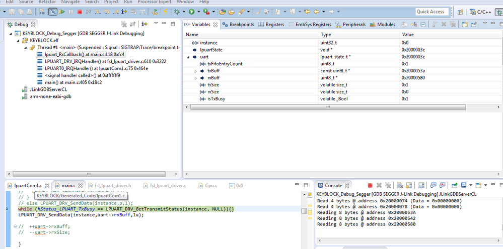Open the Debug view menu triangle
This screenshot has height=249, width=503.
156,23
